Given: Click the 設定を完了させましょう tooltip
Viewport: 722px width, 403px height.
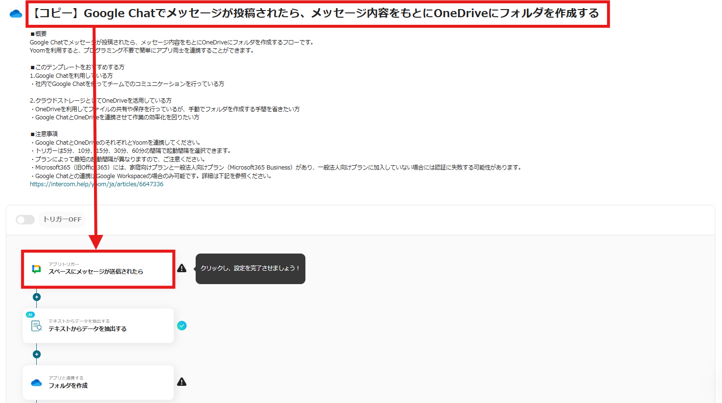Looking at the screenshot, I should 250,269.
